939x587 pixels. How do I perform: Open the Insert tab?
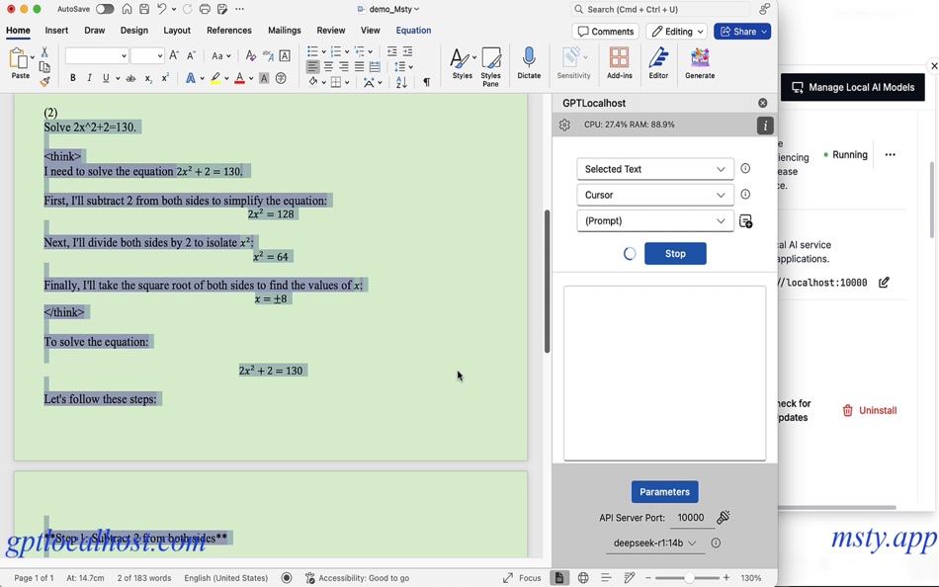[x=56, y=30]
